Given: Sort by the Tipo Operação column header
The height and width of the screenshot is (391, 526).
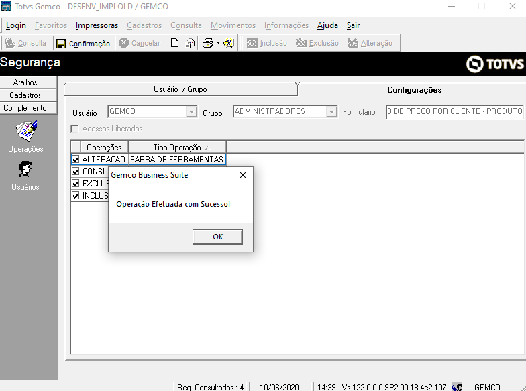Looking at the screenshot, I should point(177,148).
